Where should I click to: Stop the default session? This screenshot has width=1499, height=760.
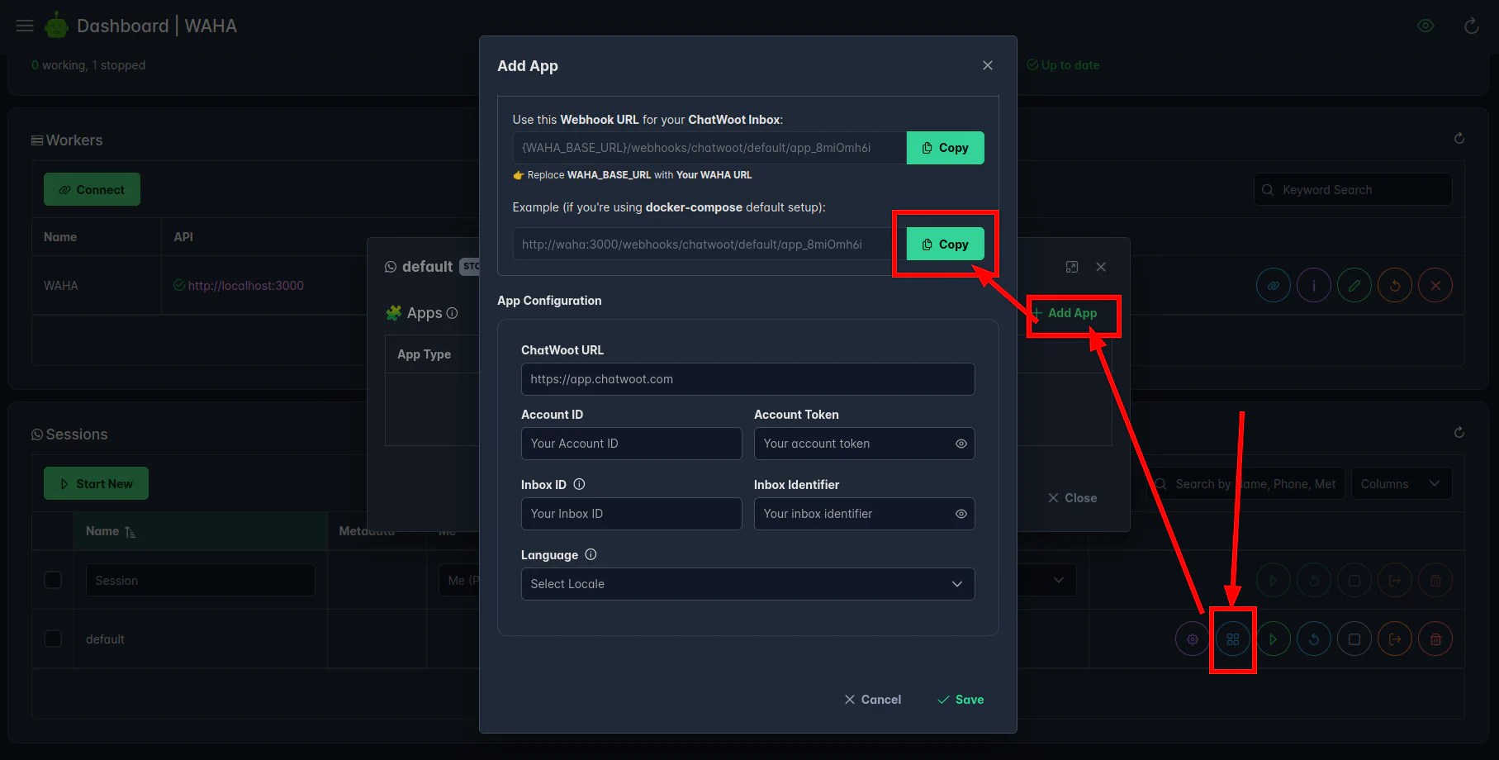tap(1354, 639)
